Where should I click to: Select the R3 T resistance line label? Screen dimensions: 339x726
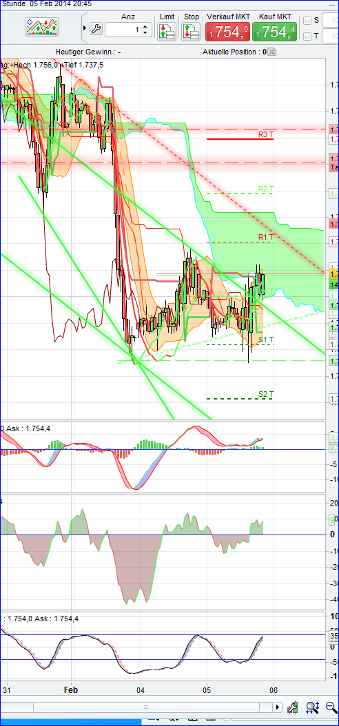[266, 135]
